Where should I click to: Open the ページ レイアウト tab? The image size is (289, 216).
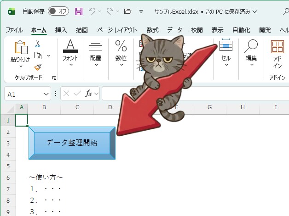(x=117, y=30)
